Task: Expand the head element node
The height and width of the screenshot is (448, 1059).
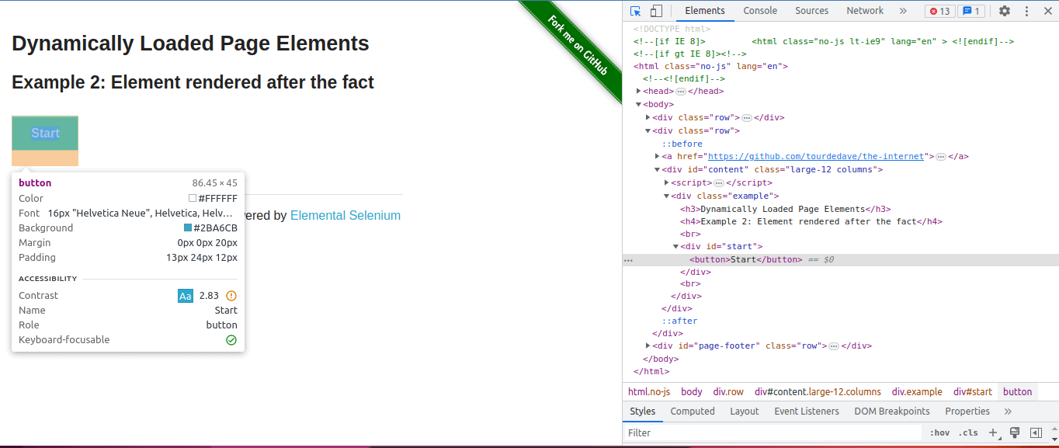Action: pos(639,92)
